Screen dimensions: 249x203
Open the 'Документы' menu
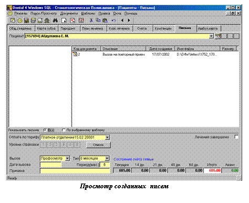[x=69, y=13]
